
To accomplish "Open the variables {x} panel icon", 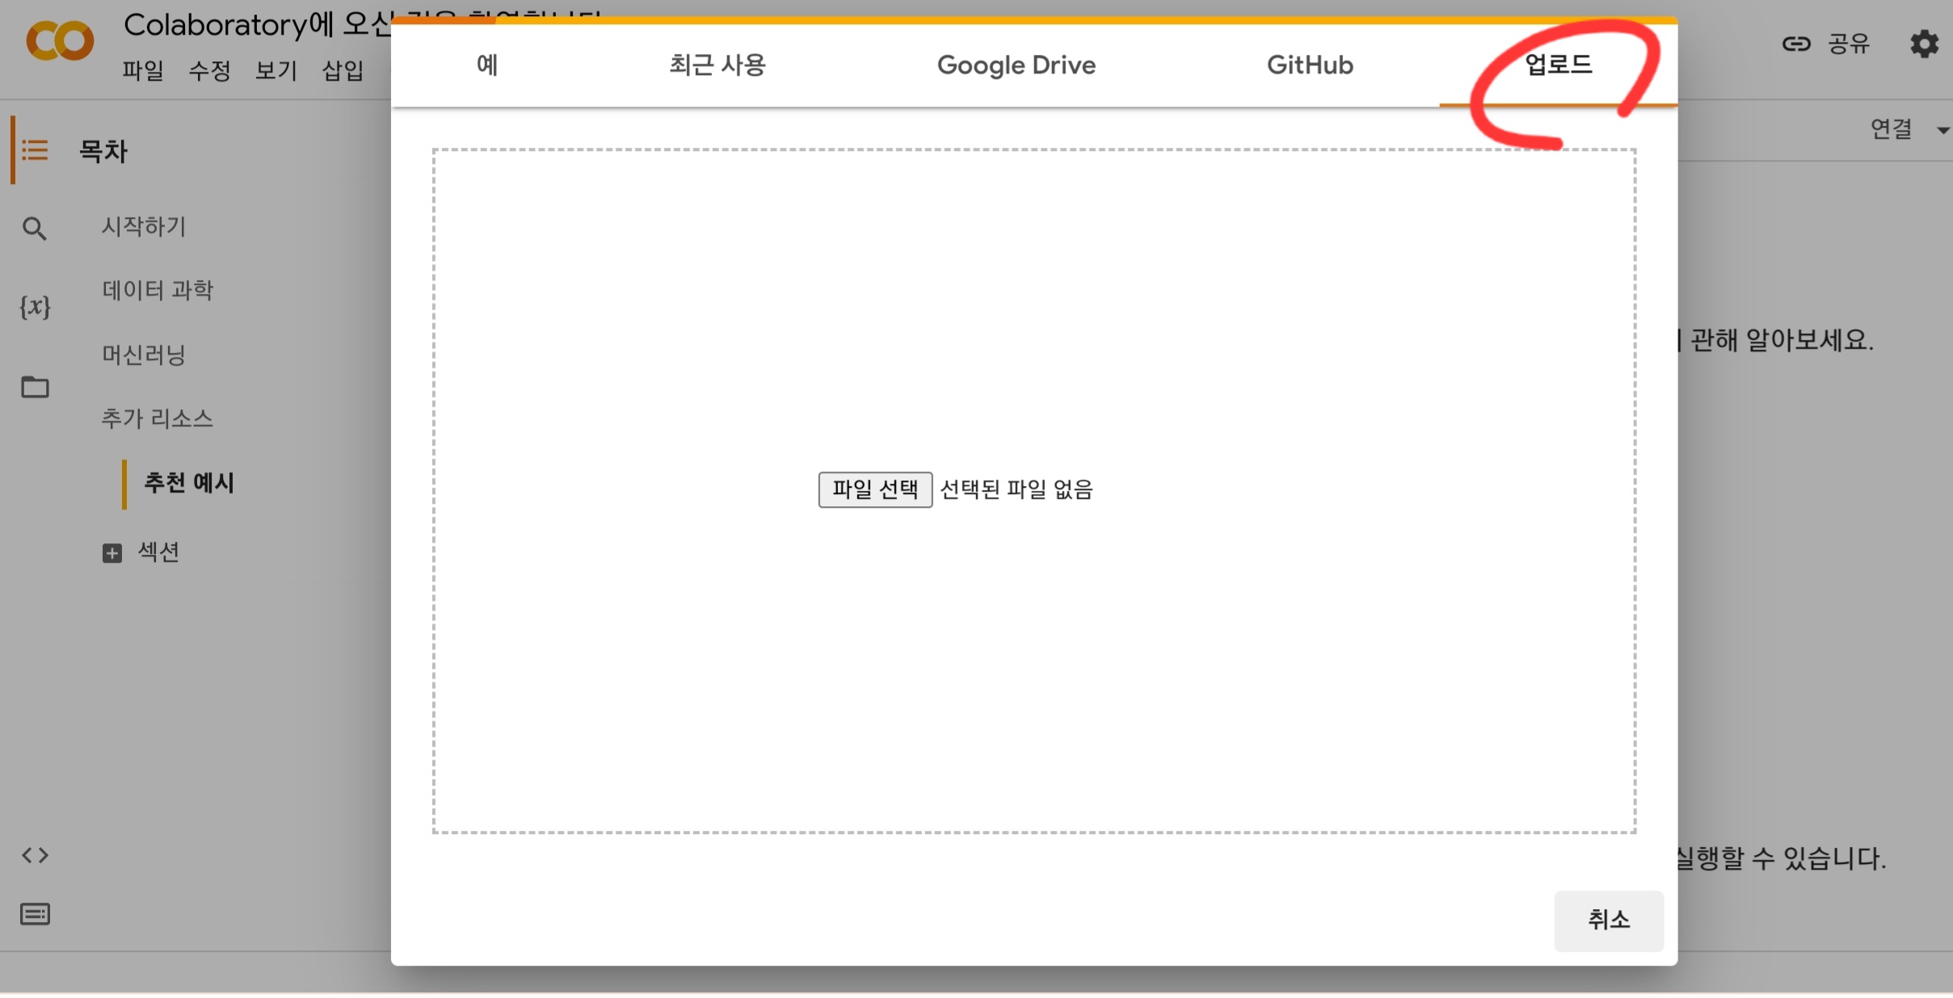I will (35, 307).
